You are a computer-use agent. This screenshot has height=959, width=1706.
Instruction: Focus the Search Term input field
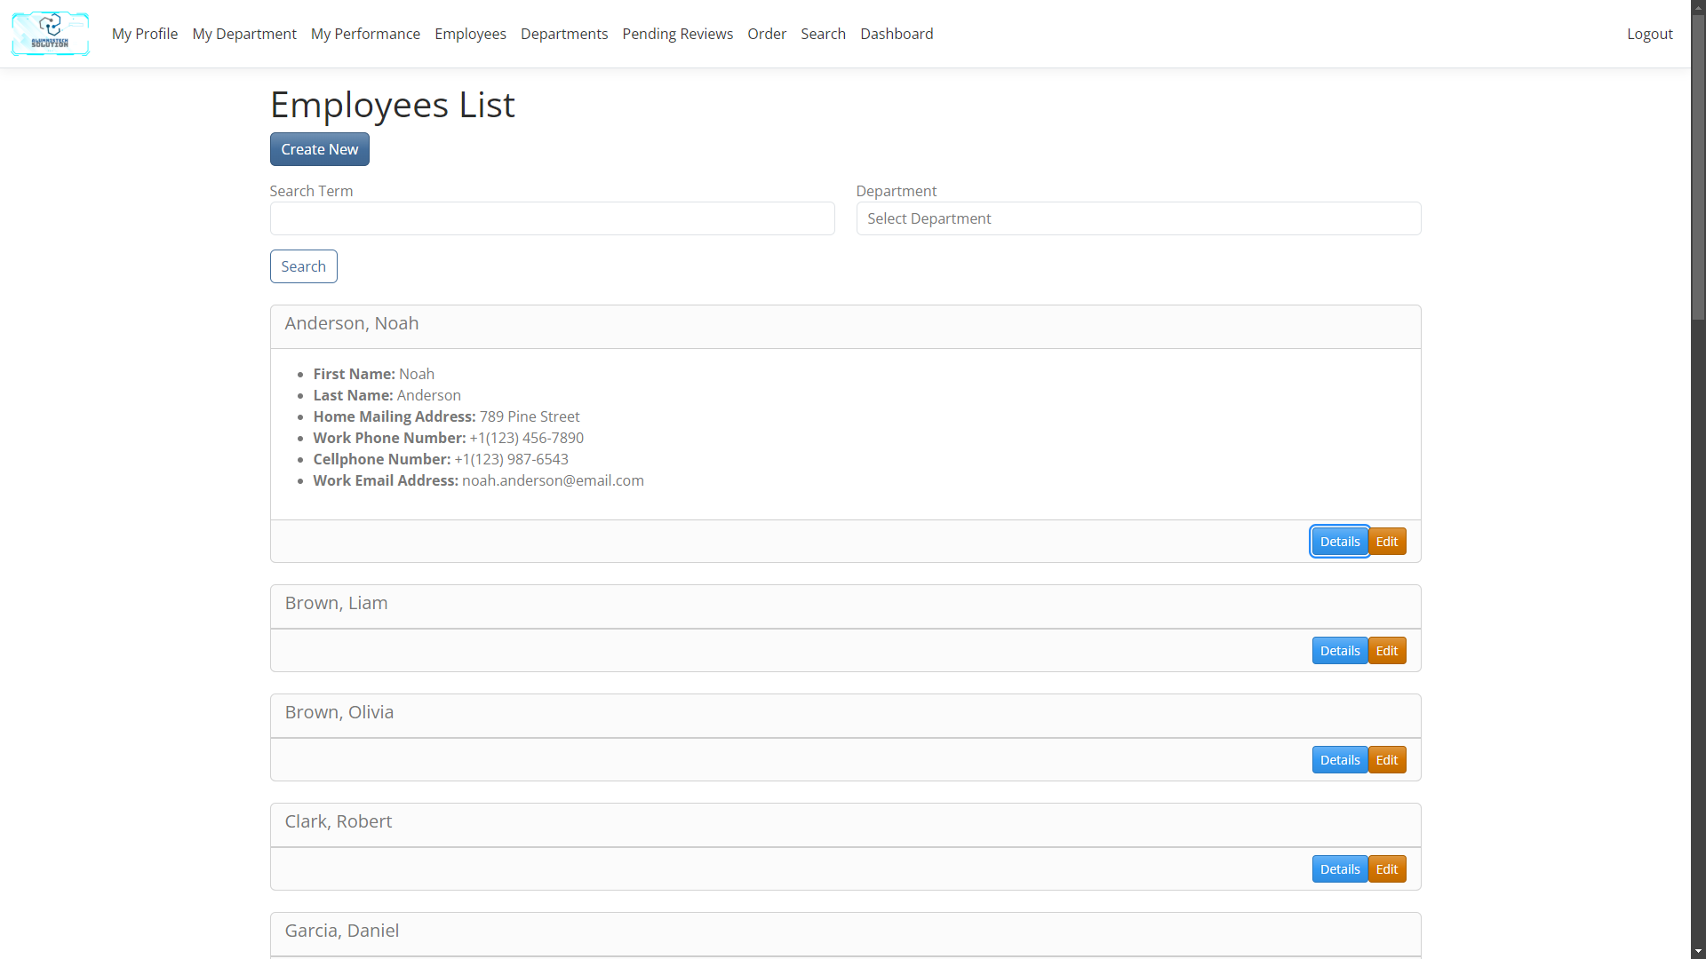click(x=552, y=218)
